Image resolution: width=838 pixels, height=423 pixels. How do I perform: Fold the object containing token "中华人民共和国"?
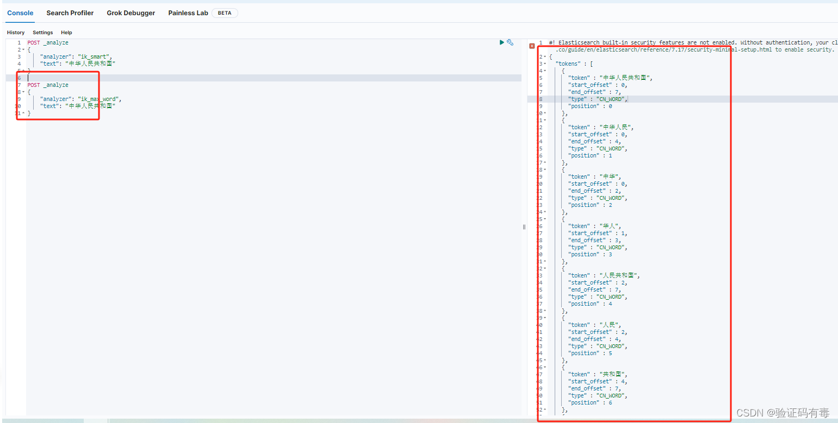545,71
